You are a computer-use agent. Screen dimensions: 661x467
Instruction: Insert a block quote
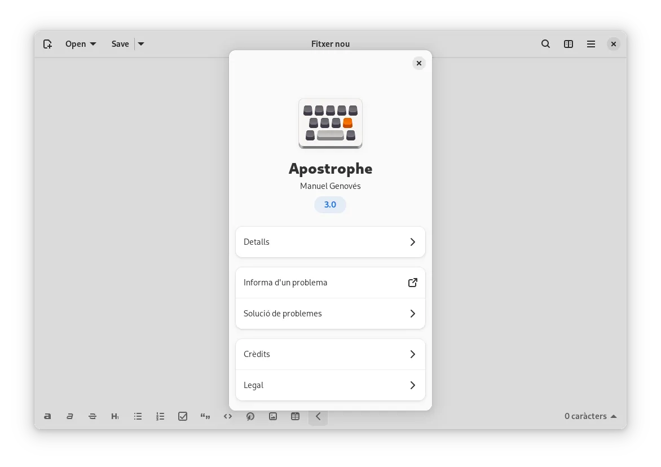205,416
